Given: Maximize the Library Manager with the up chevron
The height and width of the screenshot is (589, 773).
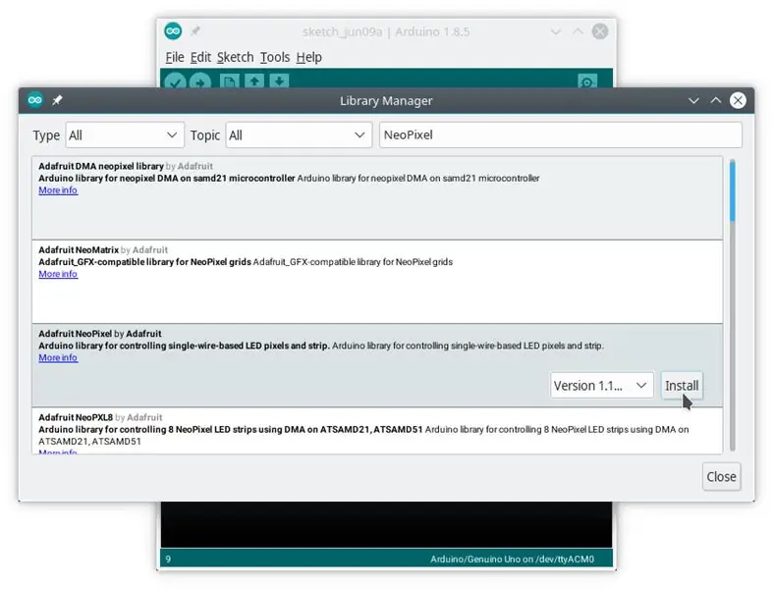Looking at the screenshot, I should (x=716, y=100).
